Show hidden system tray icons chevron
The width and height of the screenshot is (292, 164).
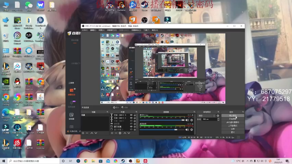pos(247,161)
